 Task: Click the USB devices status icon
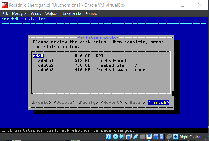point(135,137)
